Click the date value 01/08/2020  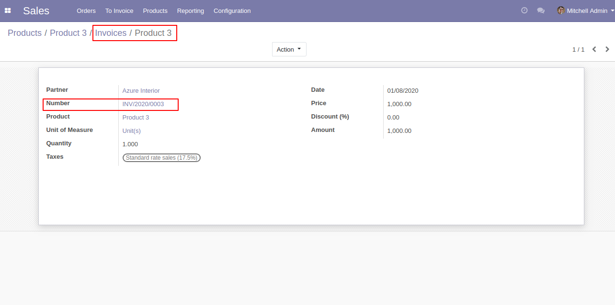click(x=403, y=90)
